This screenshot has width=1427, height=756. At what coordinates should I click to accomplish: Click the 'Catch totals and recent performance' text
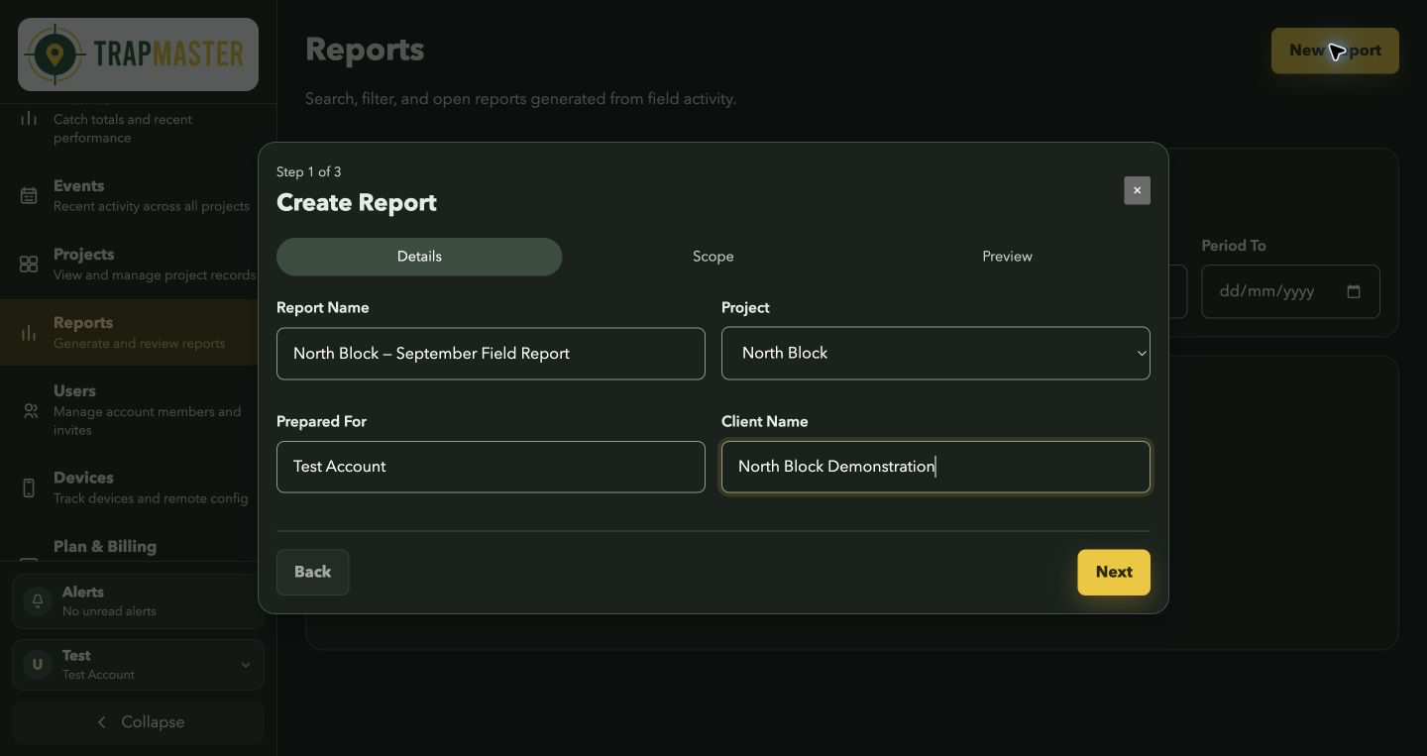click(x=123, y=129)
